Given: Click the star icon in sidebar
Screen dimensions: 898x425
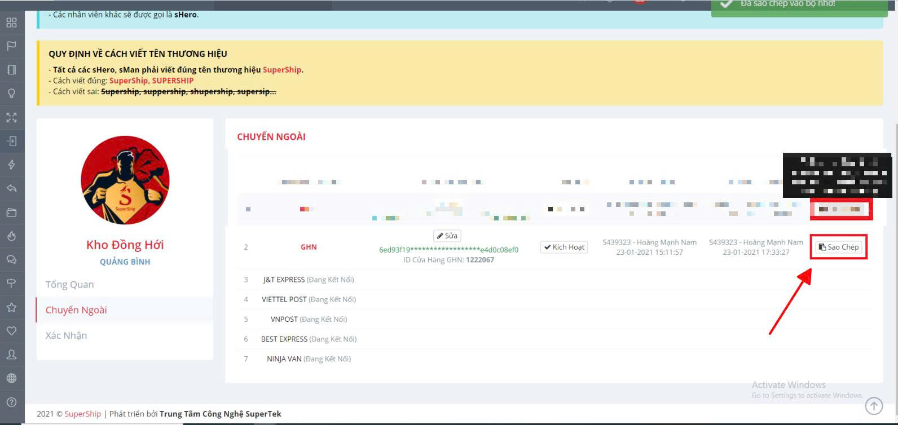Looking at the screenshot, I should 11,307.
